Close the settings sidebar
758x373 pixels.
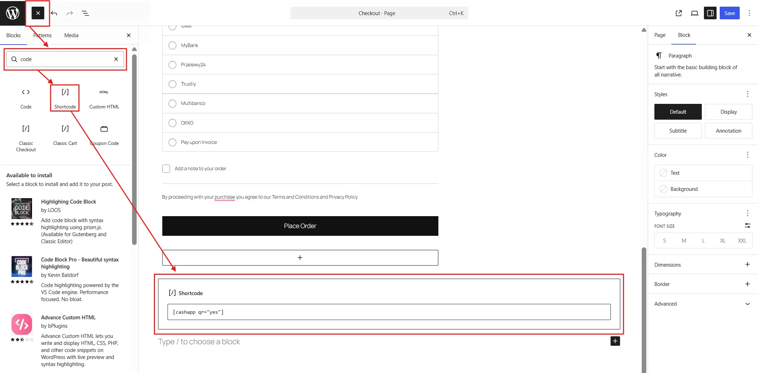pos(749,35)
